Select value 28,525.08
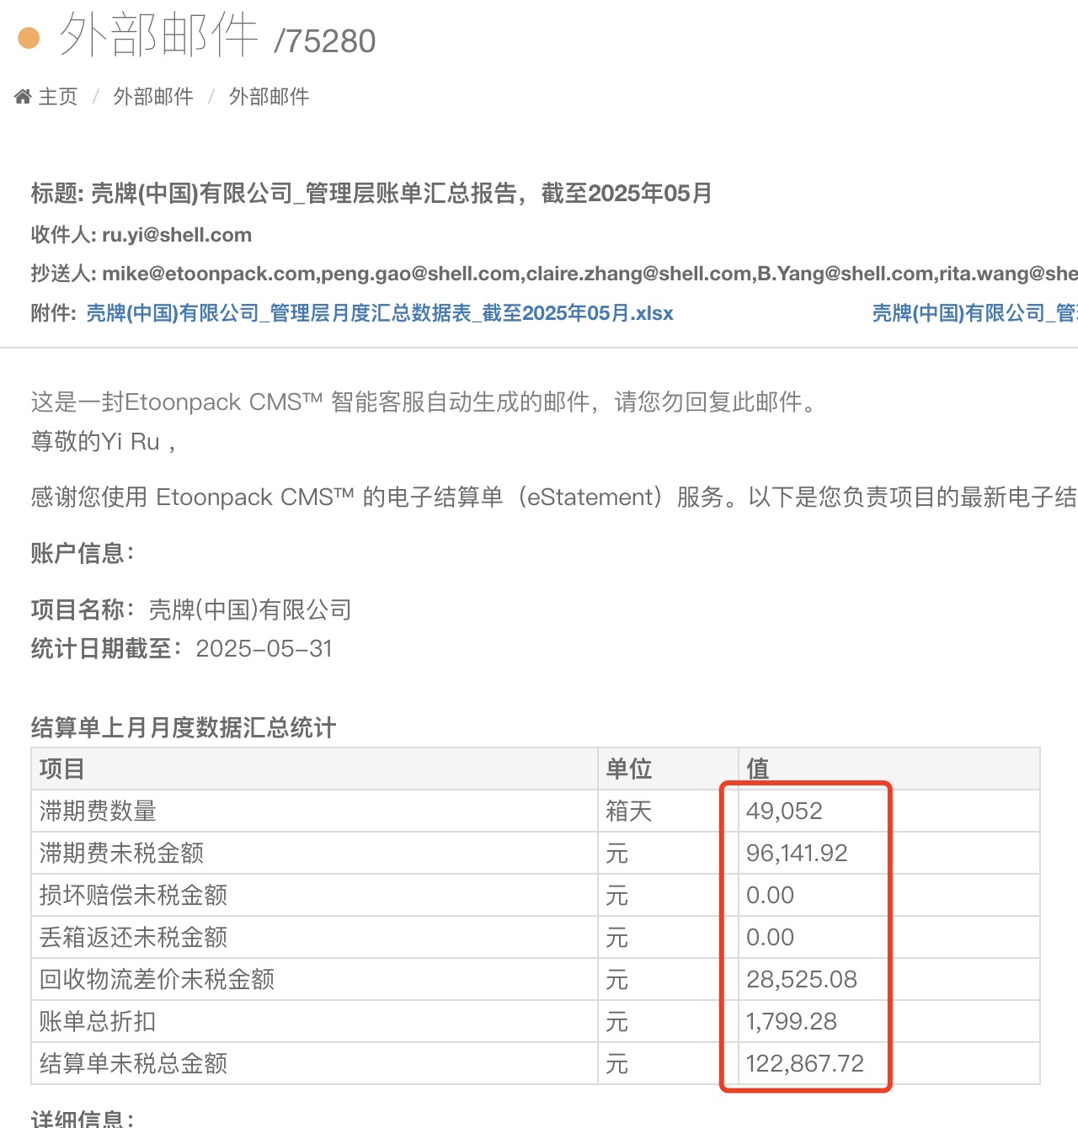Image resolution: width=1078 pixels, height=1128 pixels. pos(802,980)
